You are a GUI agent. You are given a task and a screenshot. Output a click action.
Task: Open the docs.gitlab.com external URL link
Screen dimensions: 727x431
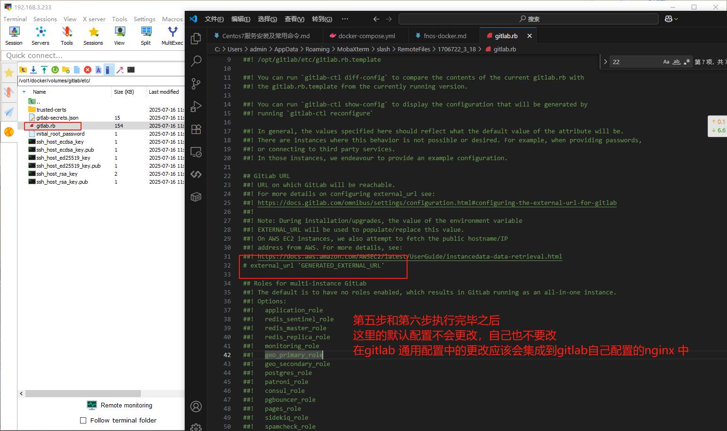pyautogui.click(x=437, y=203)
